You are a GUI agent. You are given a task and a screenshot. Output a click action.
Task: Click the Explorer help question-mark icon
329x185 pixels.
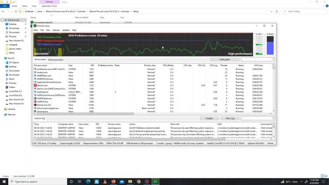327,6
